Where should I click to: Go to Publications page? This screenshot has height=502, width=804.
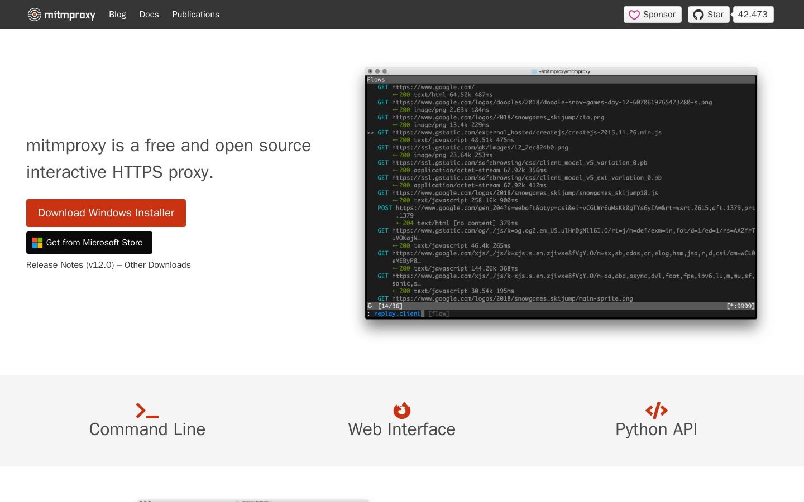(195, 15)
